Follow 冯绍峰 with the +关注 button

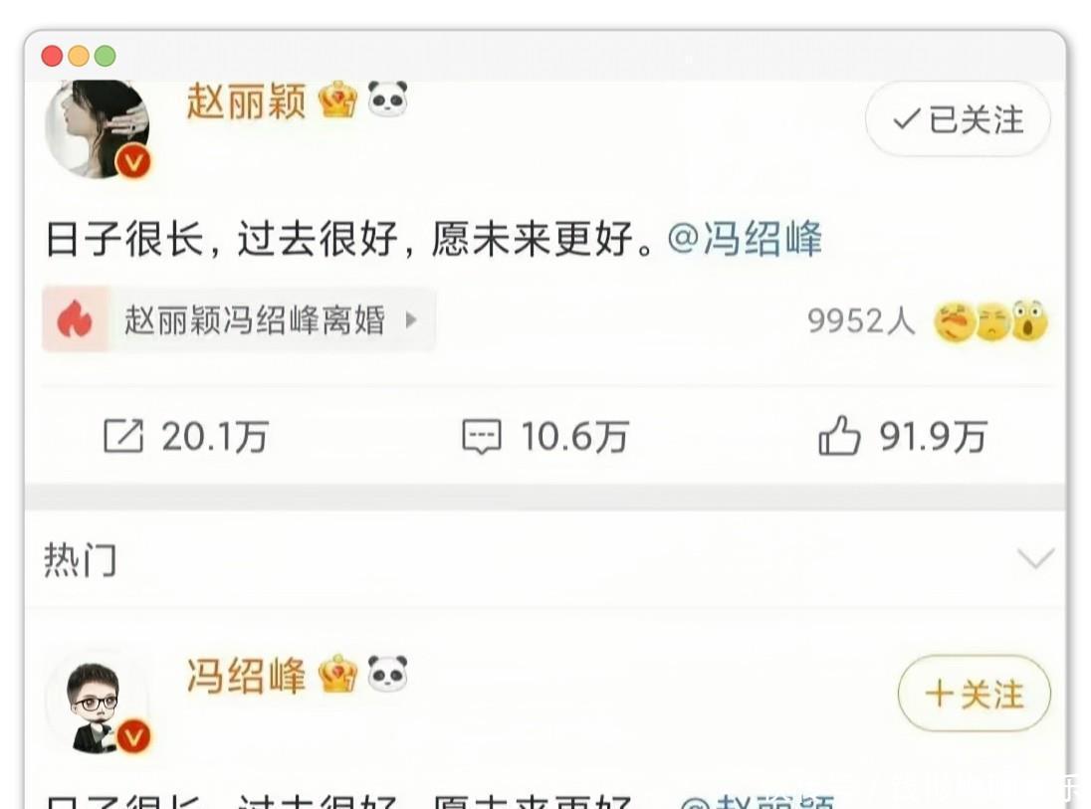tap(975, 694)
